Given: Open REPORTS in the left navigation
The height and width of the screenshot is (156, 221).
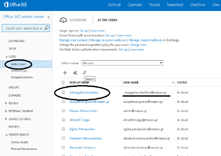Looking at the screenshot, I should [14, 127].
